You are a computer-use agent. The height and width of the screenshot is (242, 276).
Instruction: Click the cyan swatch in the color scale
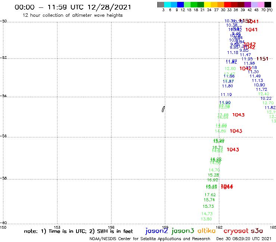pos(167,4)
